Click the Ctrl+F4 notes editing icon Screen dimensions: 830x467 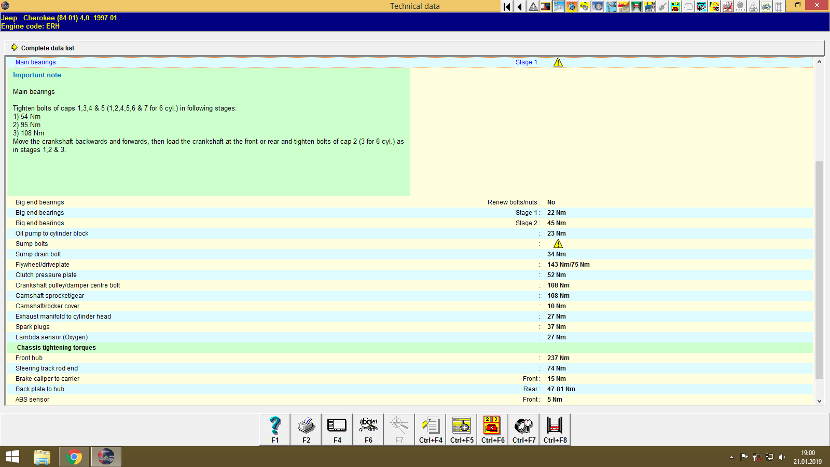click(x=430, y=429)
